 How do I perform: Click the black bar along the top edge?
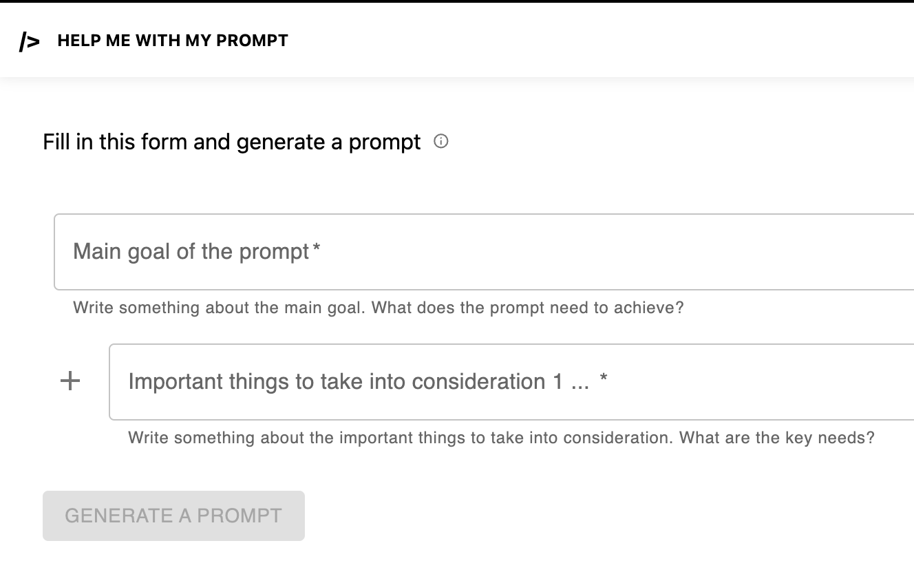click(x=457, y=1)
